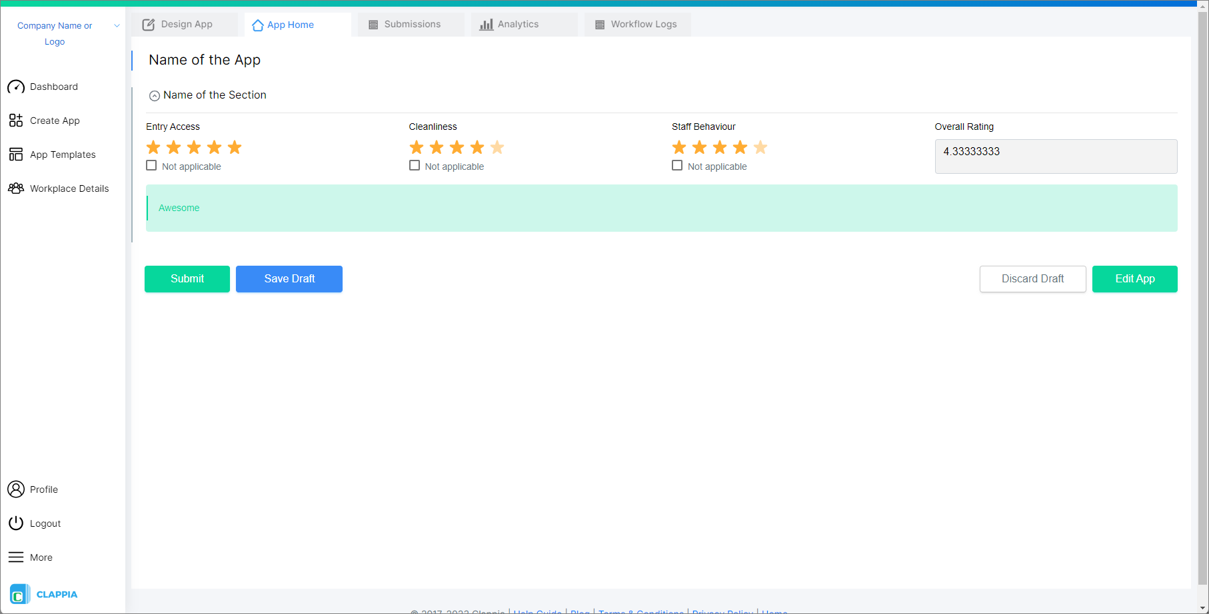Tick Not applicable under Staff Behaviour
1209x614 pixels.
677,164
